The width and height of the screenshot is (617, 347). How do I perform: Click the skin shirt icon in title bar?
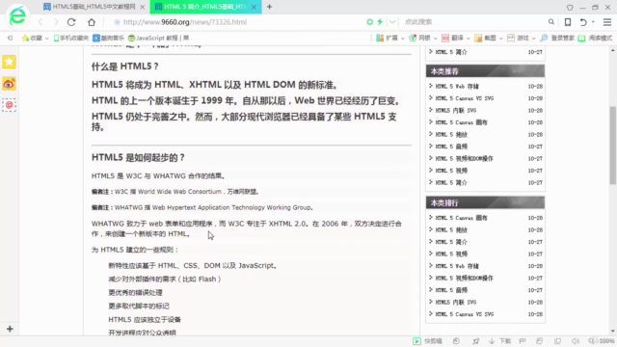tap(570, 7)
